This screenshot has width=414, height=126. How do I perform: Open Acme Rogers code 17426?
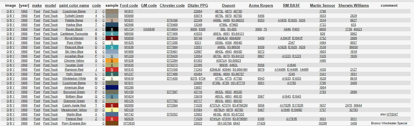click(x=261, y=123)
